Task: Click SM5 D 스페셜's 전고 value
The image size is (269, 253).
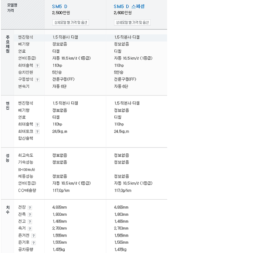Action: point(121,222)
